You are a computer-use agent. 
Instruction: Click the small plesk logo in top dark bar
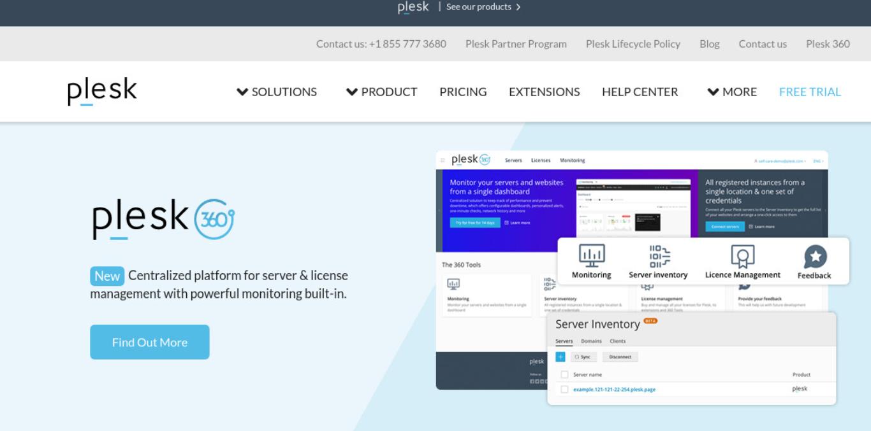pos(413,7)
